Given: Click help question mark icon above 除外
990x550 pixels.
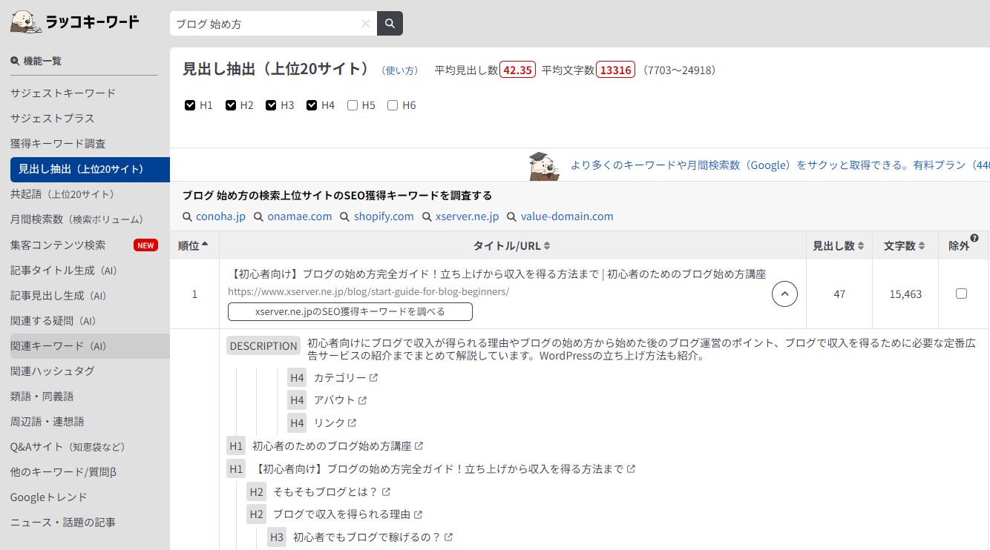Looking at the screenshot, I should (974, 239).
